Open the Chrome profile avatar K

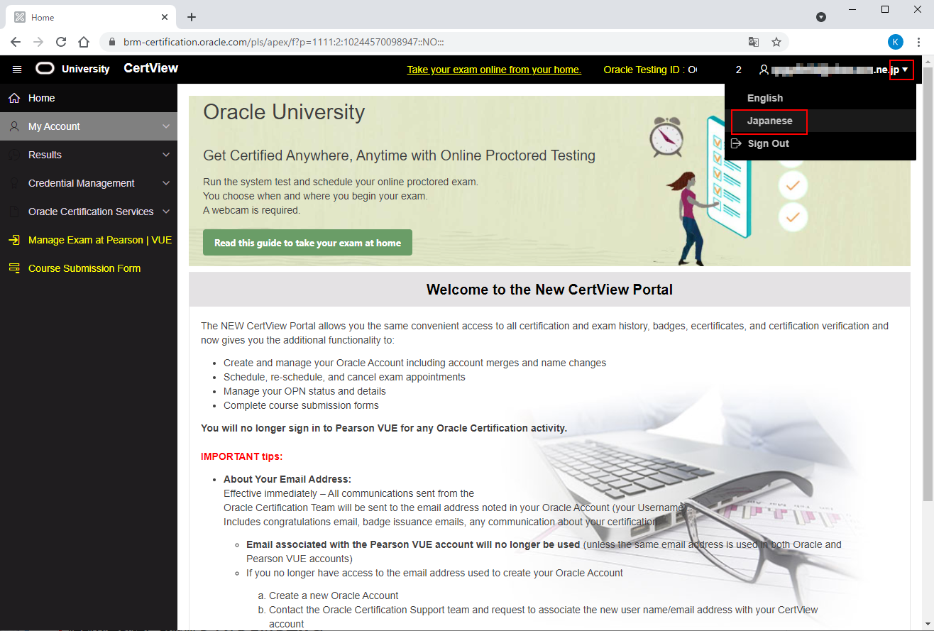pyautogui.click(x=896, y=42)
